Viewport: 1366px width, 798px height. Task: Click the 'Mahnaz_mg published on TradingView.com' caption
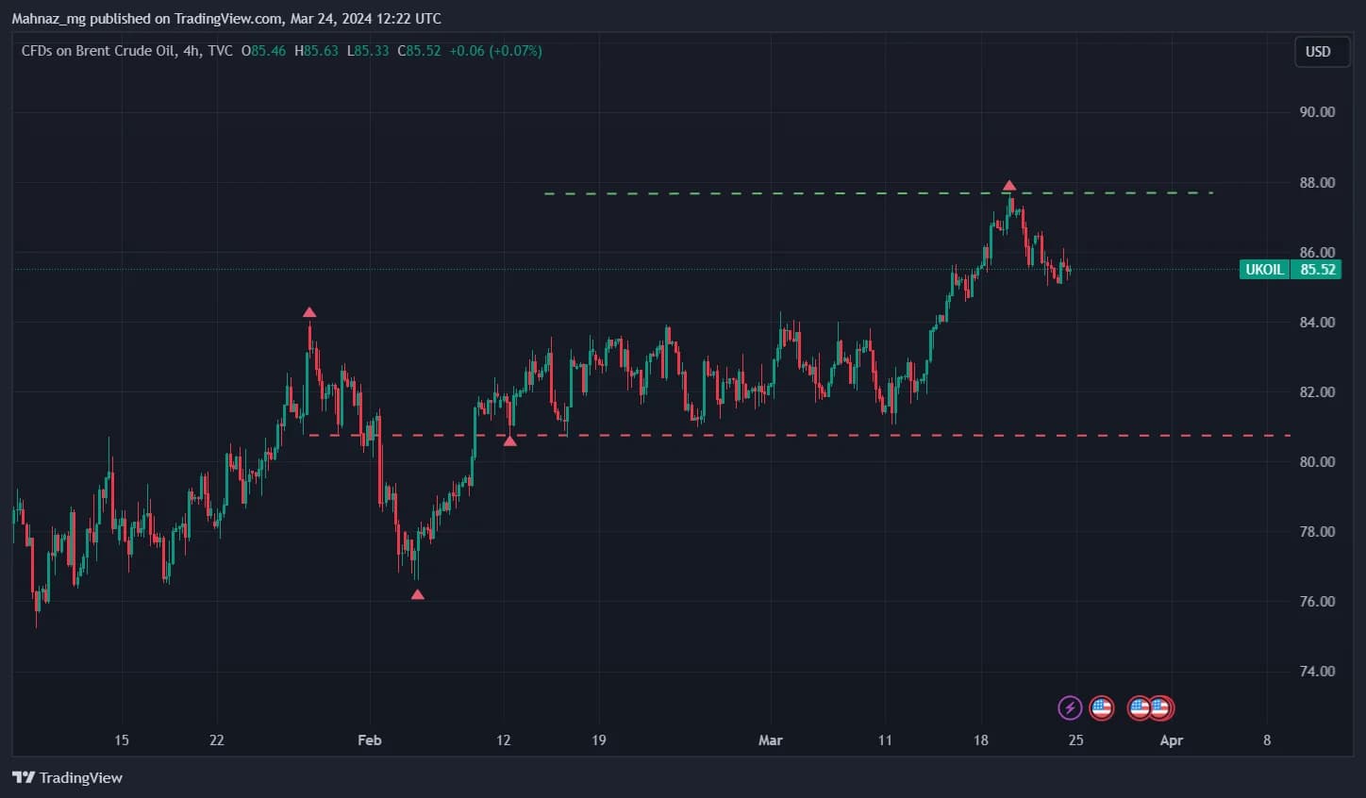pos(146,19)
